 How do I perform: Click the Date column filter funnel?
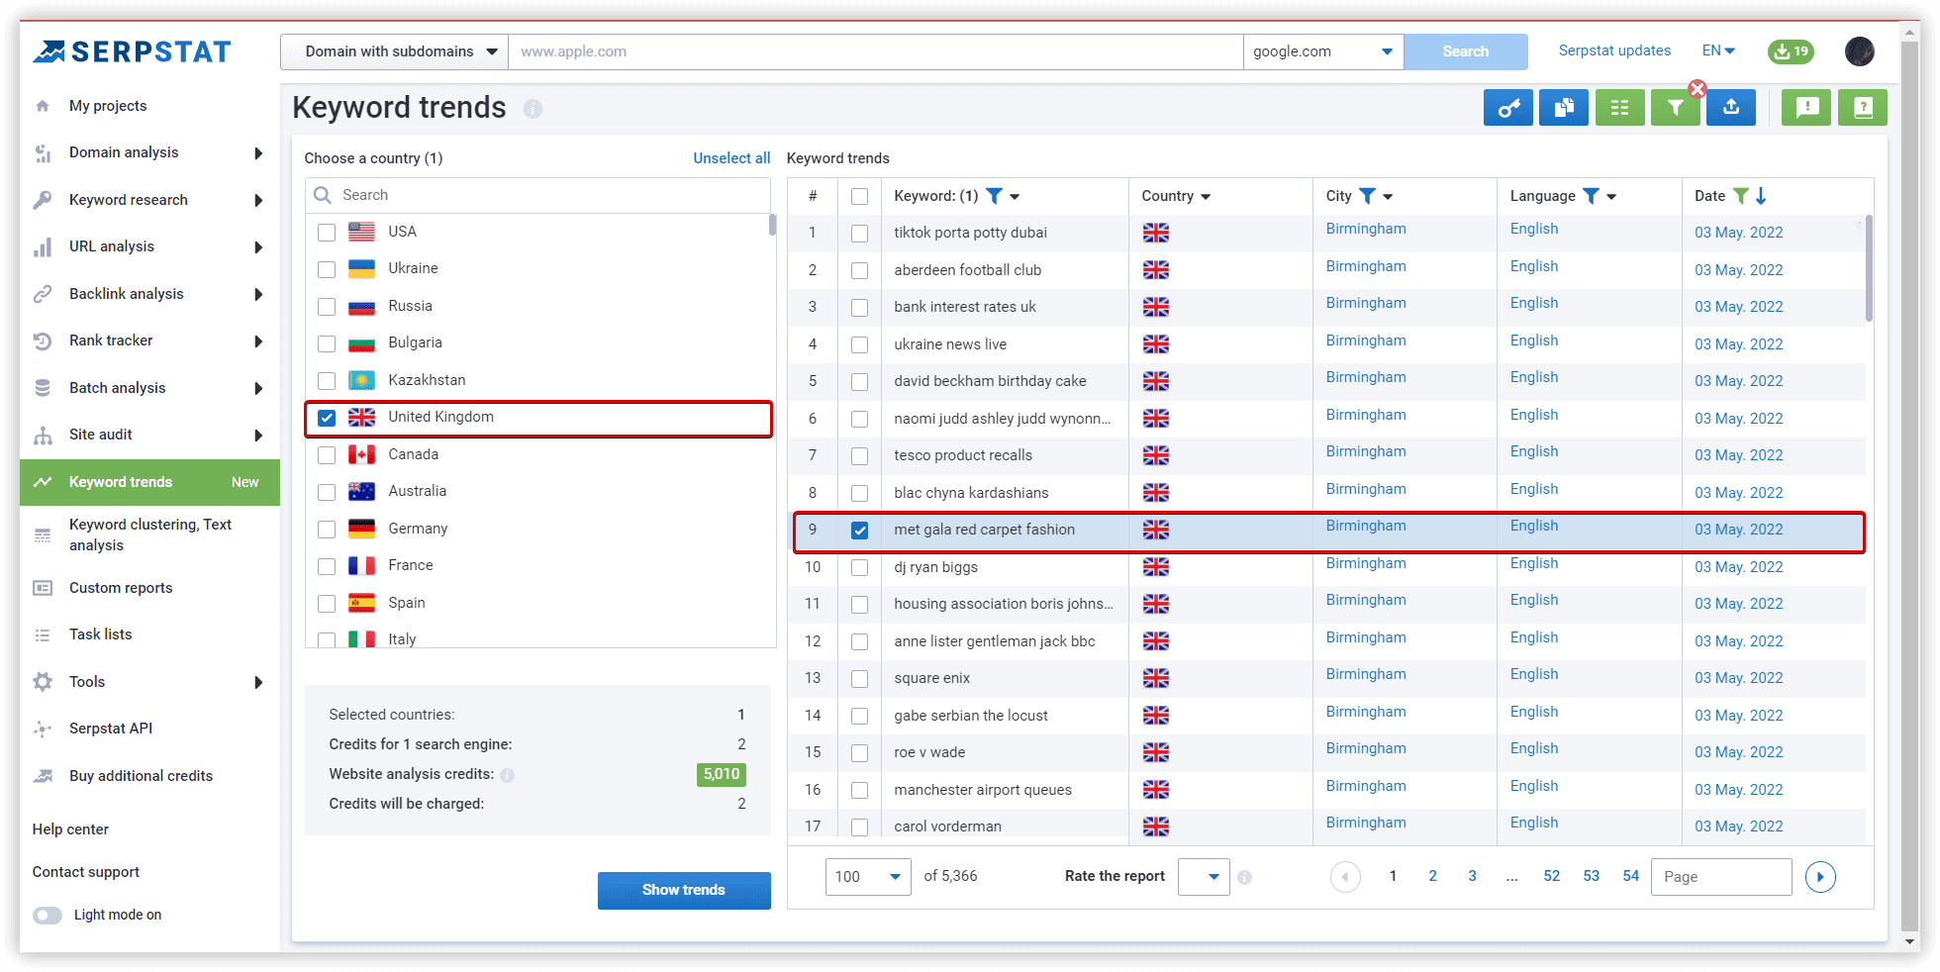pos(1740,196)
